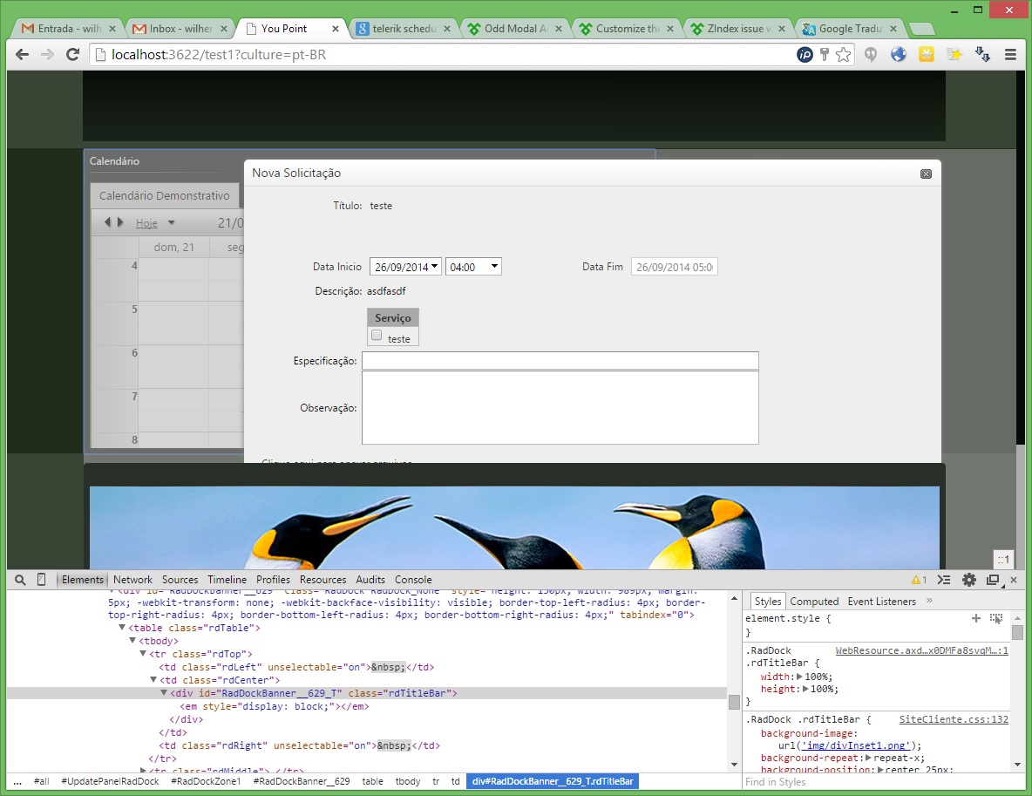Click the IP extension icon in address bar
Screen dimensions: 1032x796
point(805,55)
